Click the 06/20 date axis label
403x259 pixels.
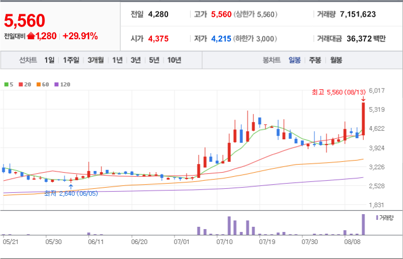[x=139, y=242]
